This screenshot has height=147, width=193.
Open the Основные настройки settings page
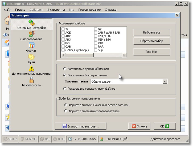click(x=32, y=25)
